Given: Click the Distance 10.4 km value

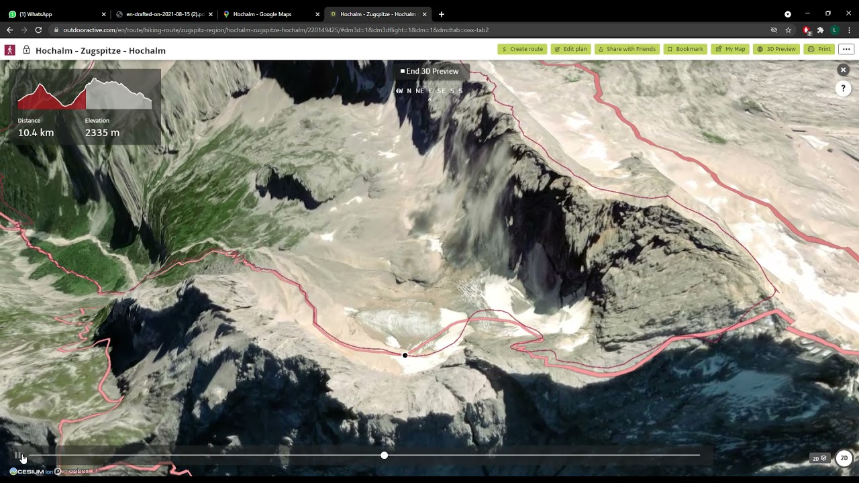Looking at the screenshot, I should (36, 133).
